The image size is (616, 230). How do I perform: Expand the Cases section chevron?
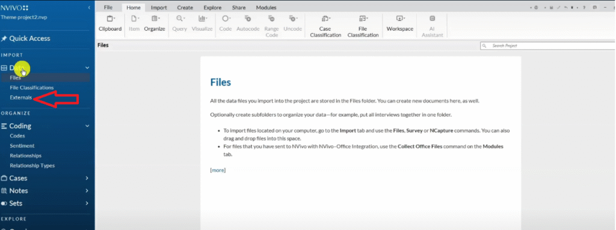click(87, 178)
